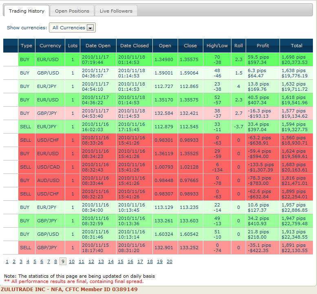Go to page 18

pyautogui.click(x=150, y=261)
